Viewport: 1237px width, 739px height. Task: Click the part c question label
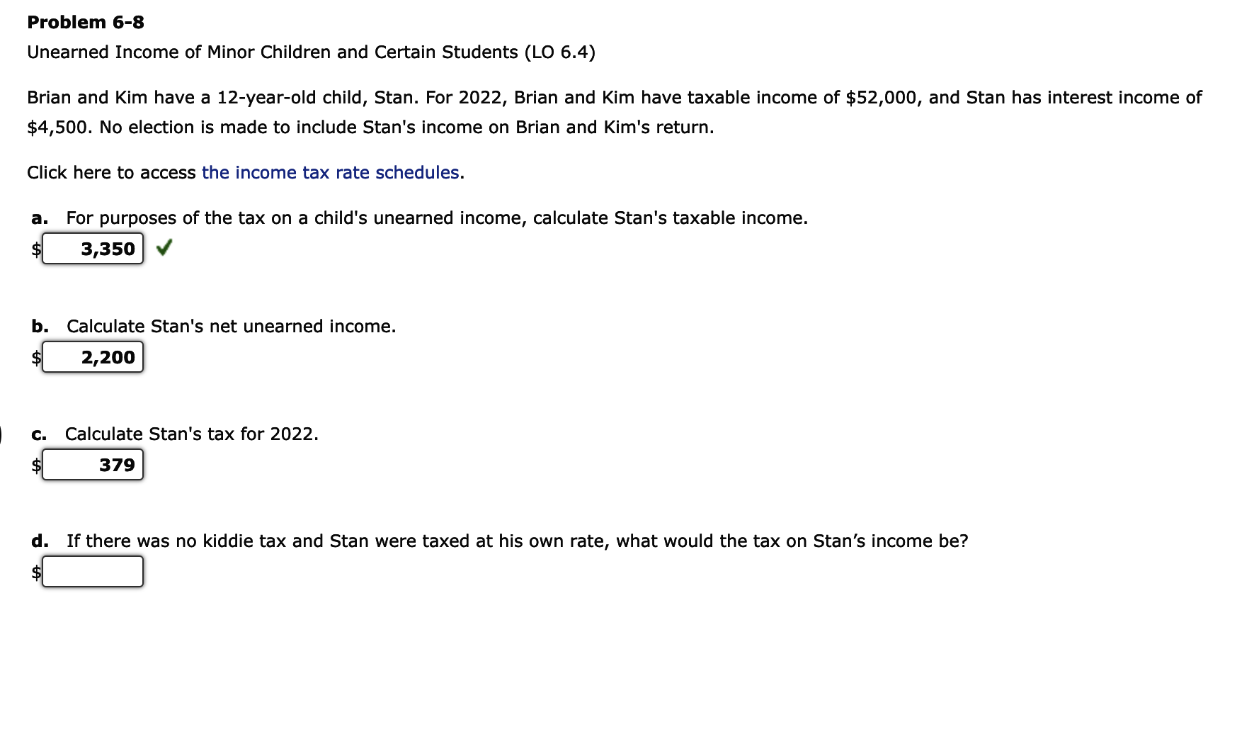point(40,434)
